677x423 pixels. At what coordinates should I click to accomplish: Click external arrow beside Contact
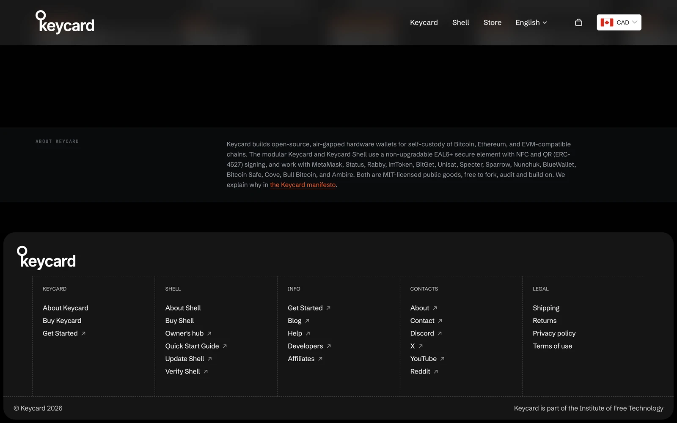point(440,321)
